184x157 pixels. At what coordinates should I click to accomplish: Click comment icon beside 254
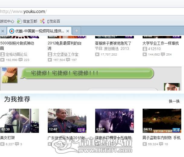pyautogui.click(x=163, y=54)
